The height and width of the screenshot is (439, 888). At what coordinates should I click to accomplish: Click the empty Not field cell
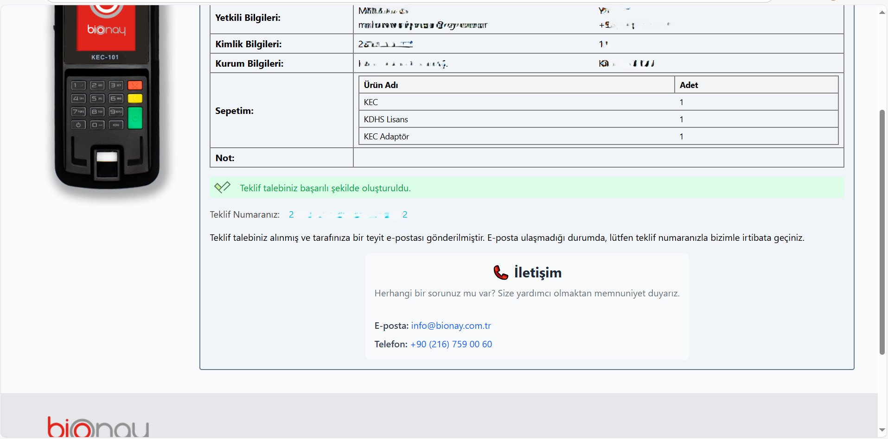point(598,158)
